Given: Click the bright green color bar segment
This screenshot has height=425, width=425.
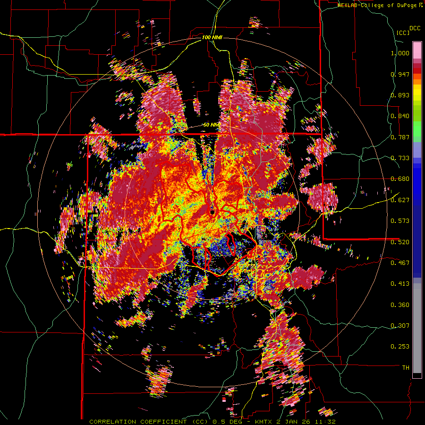Looking at the screenshot, I should coord(417,129).
